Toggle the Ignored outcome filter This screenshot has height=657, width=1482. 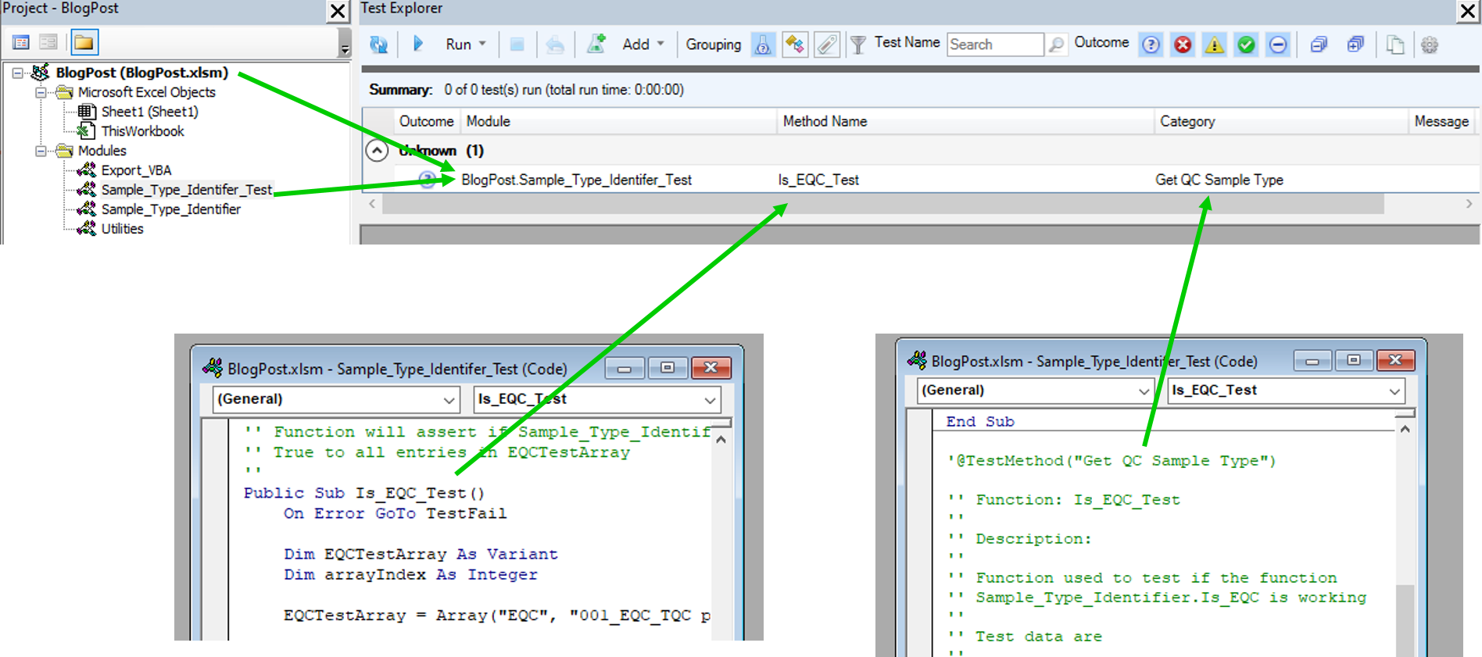click(1277, 45)
